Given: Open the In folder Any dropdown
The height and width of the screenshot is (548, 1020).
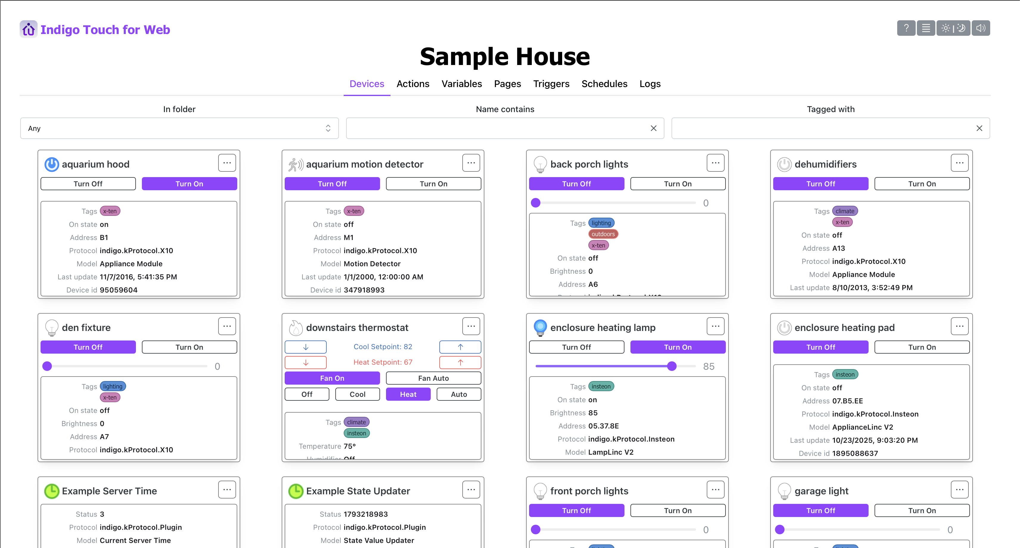Looking at the screenshot, I should point(179,128).
